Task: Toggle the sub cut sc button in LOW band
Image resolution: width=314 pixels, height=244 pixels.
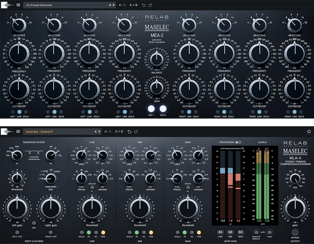Action: 92,187
